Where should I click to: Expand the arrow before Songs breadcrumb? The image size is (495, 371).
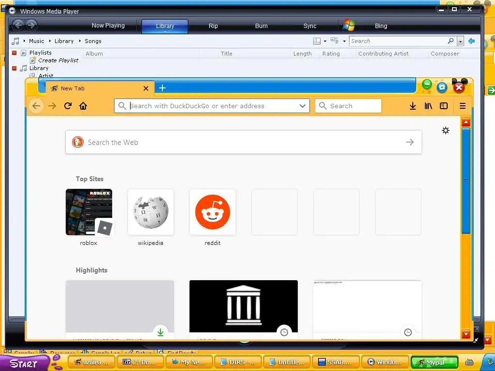point(80,41)
